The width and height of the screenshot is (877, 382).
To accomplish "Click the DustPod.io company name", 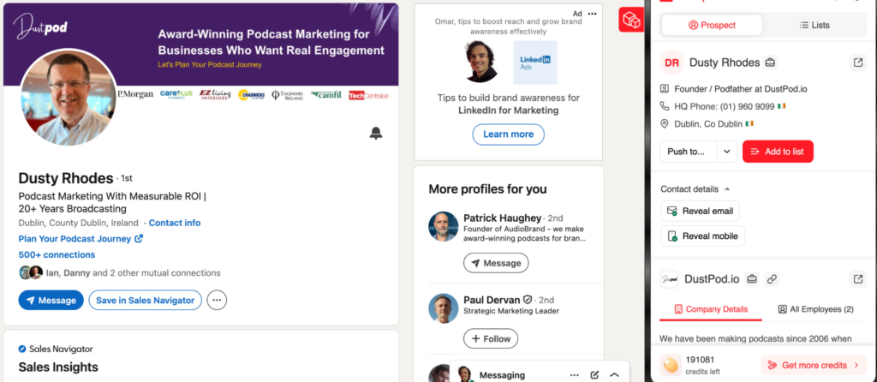I will coord(712,278).
